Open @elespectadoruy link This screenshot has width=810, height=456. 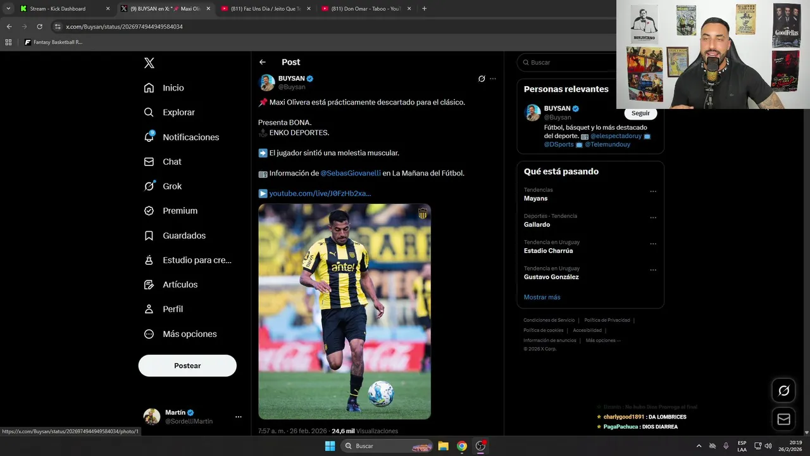pos(616,136)
